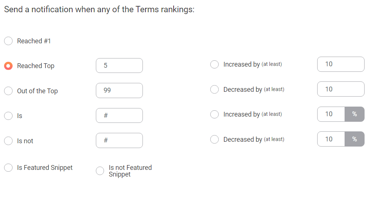Click the first Increased by value field
This screenshot has height=198, width=389.
point(341,64)
